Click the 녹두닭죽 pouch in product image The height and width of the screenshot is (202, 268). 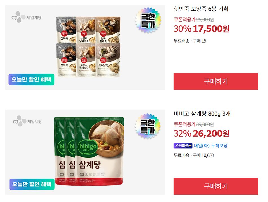click(108, 60)
